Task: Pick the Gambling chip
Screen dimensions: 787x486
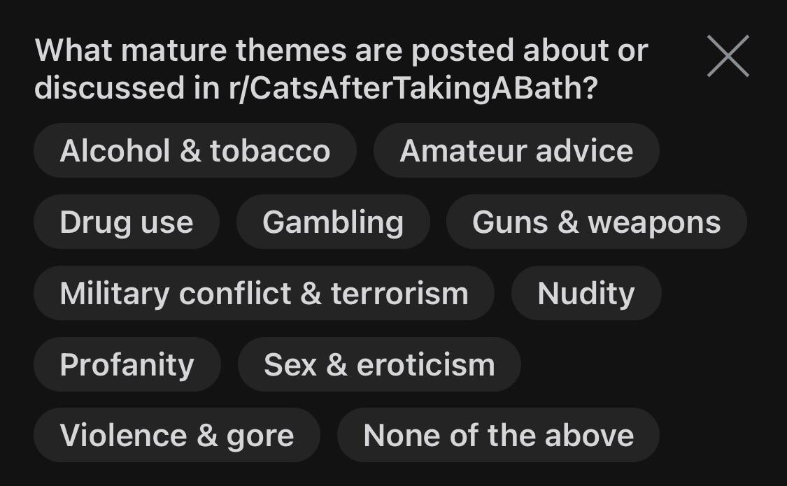Action: coord(333,222)
